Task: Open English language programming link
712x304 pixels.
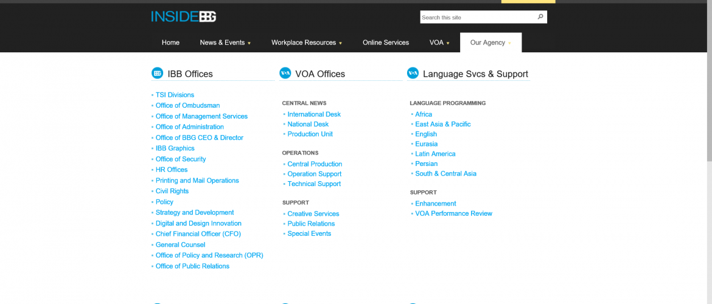Action: (x=426, y=134)
